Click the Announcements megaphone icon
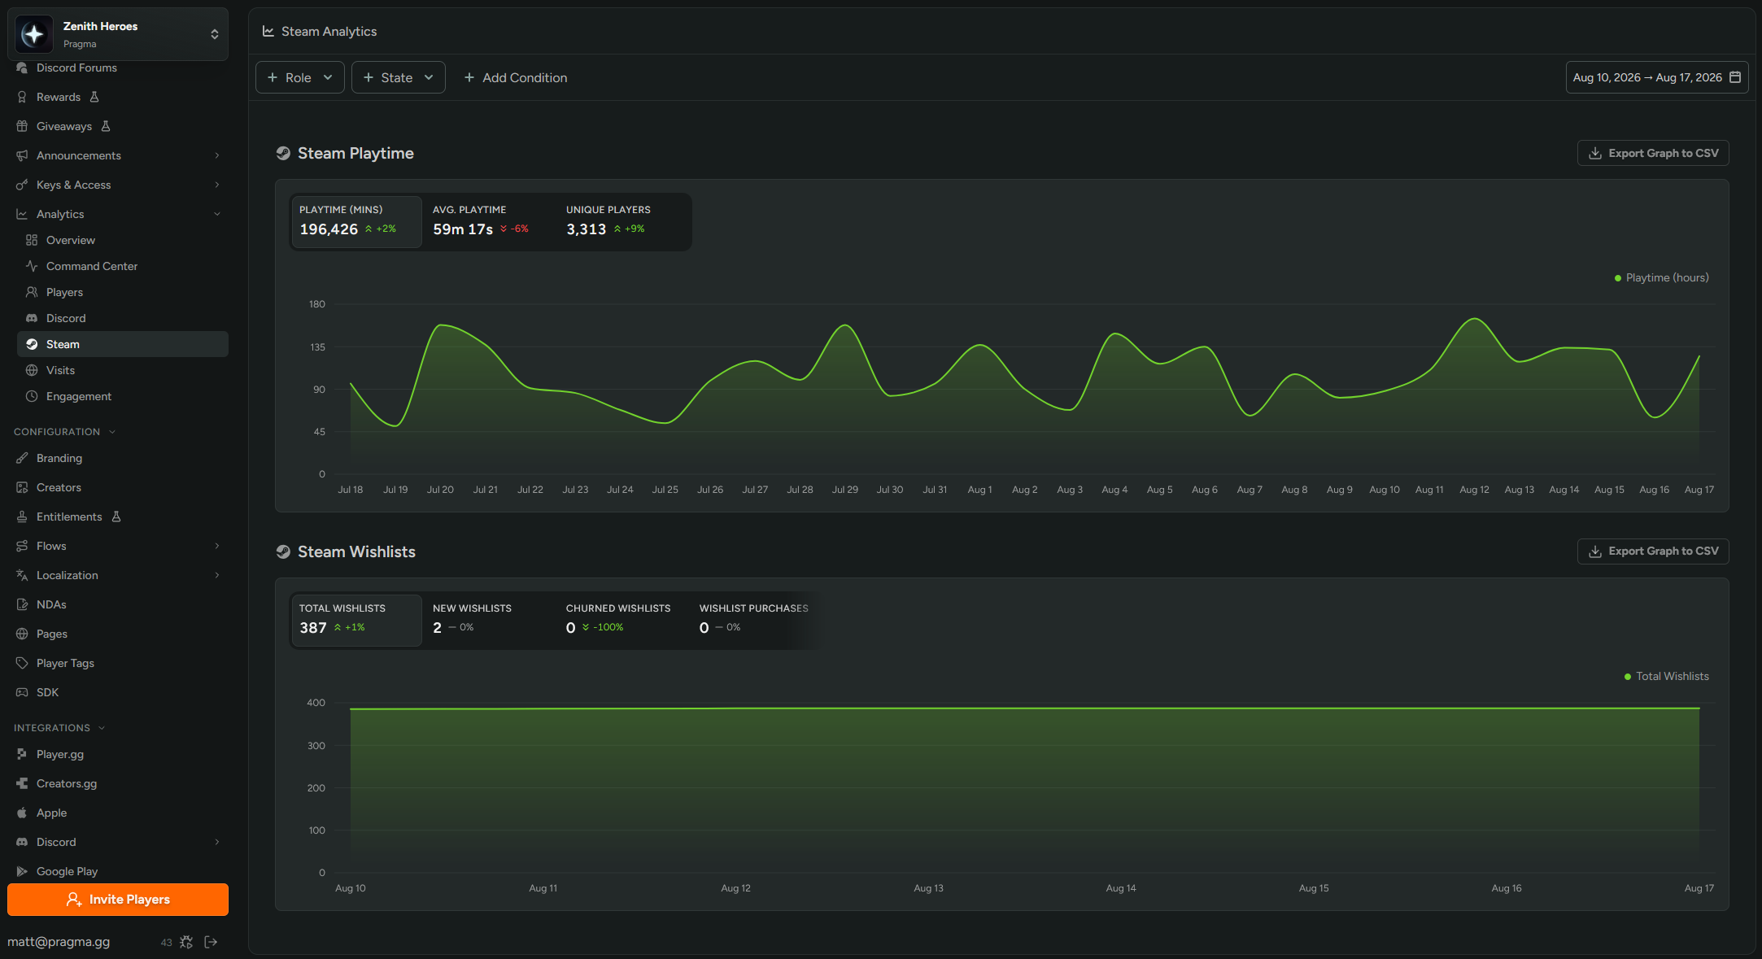The width and height of the screenshot is (1762, 959). click(x=22, y=155)
